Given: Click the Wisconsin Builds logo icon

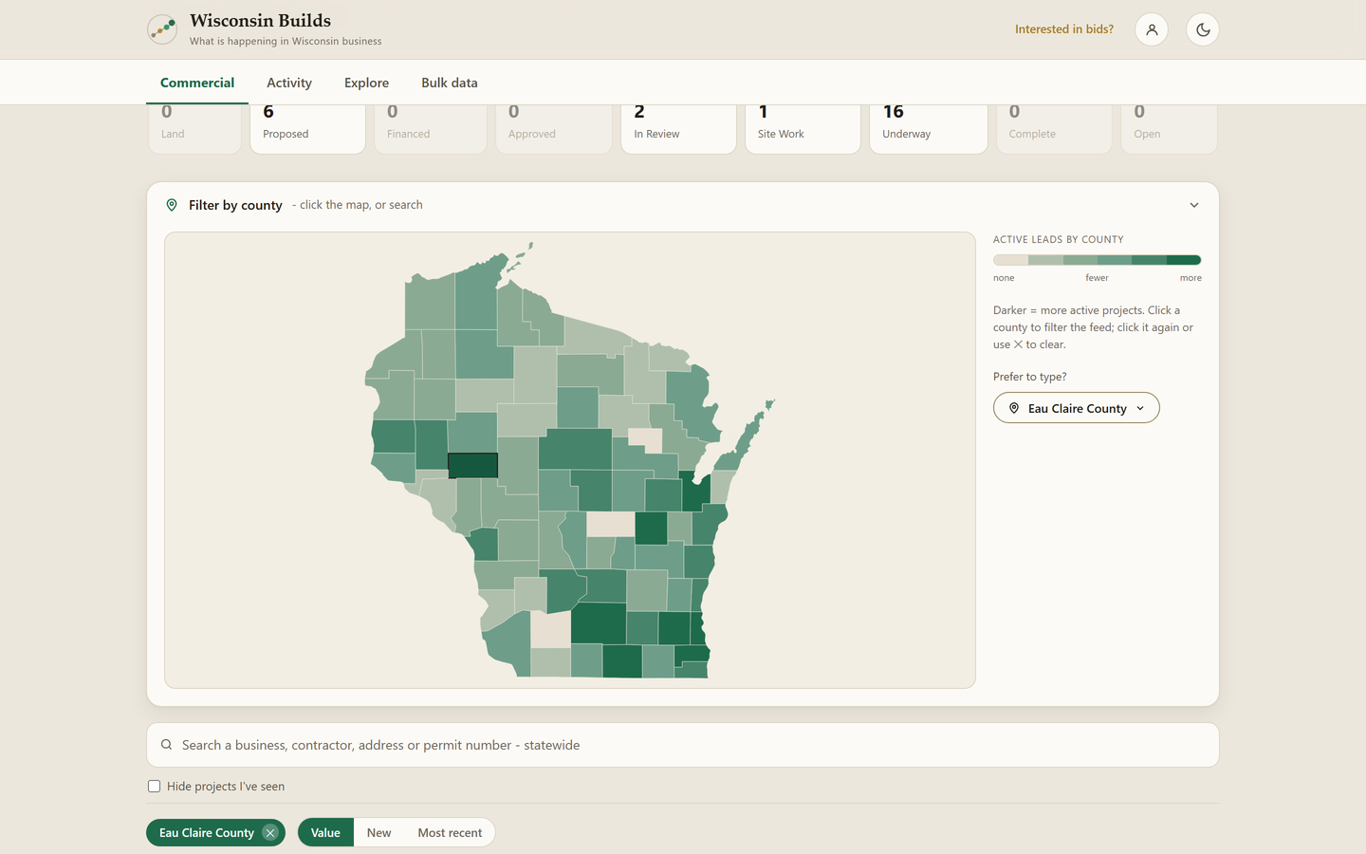Looking at the screenshot, I should click(x=162, y=29).
